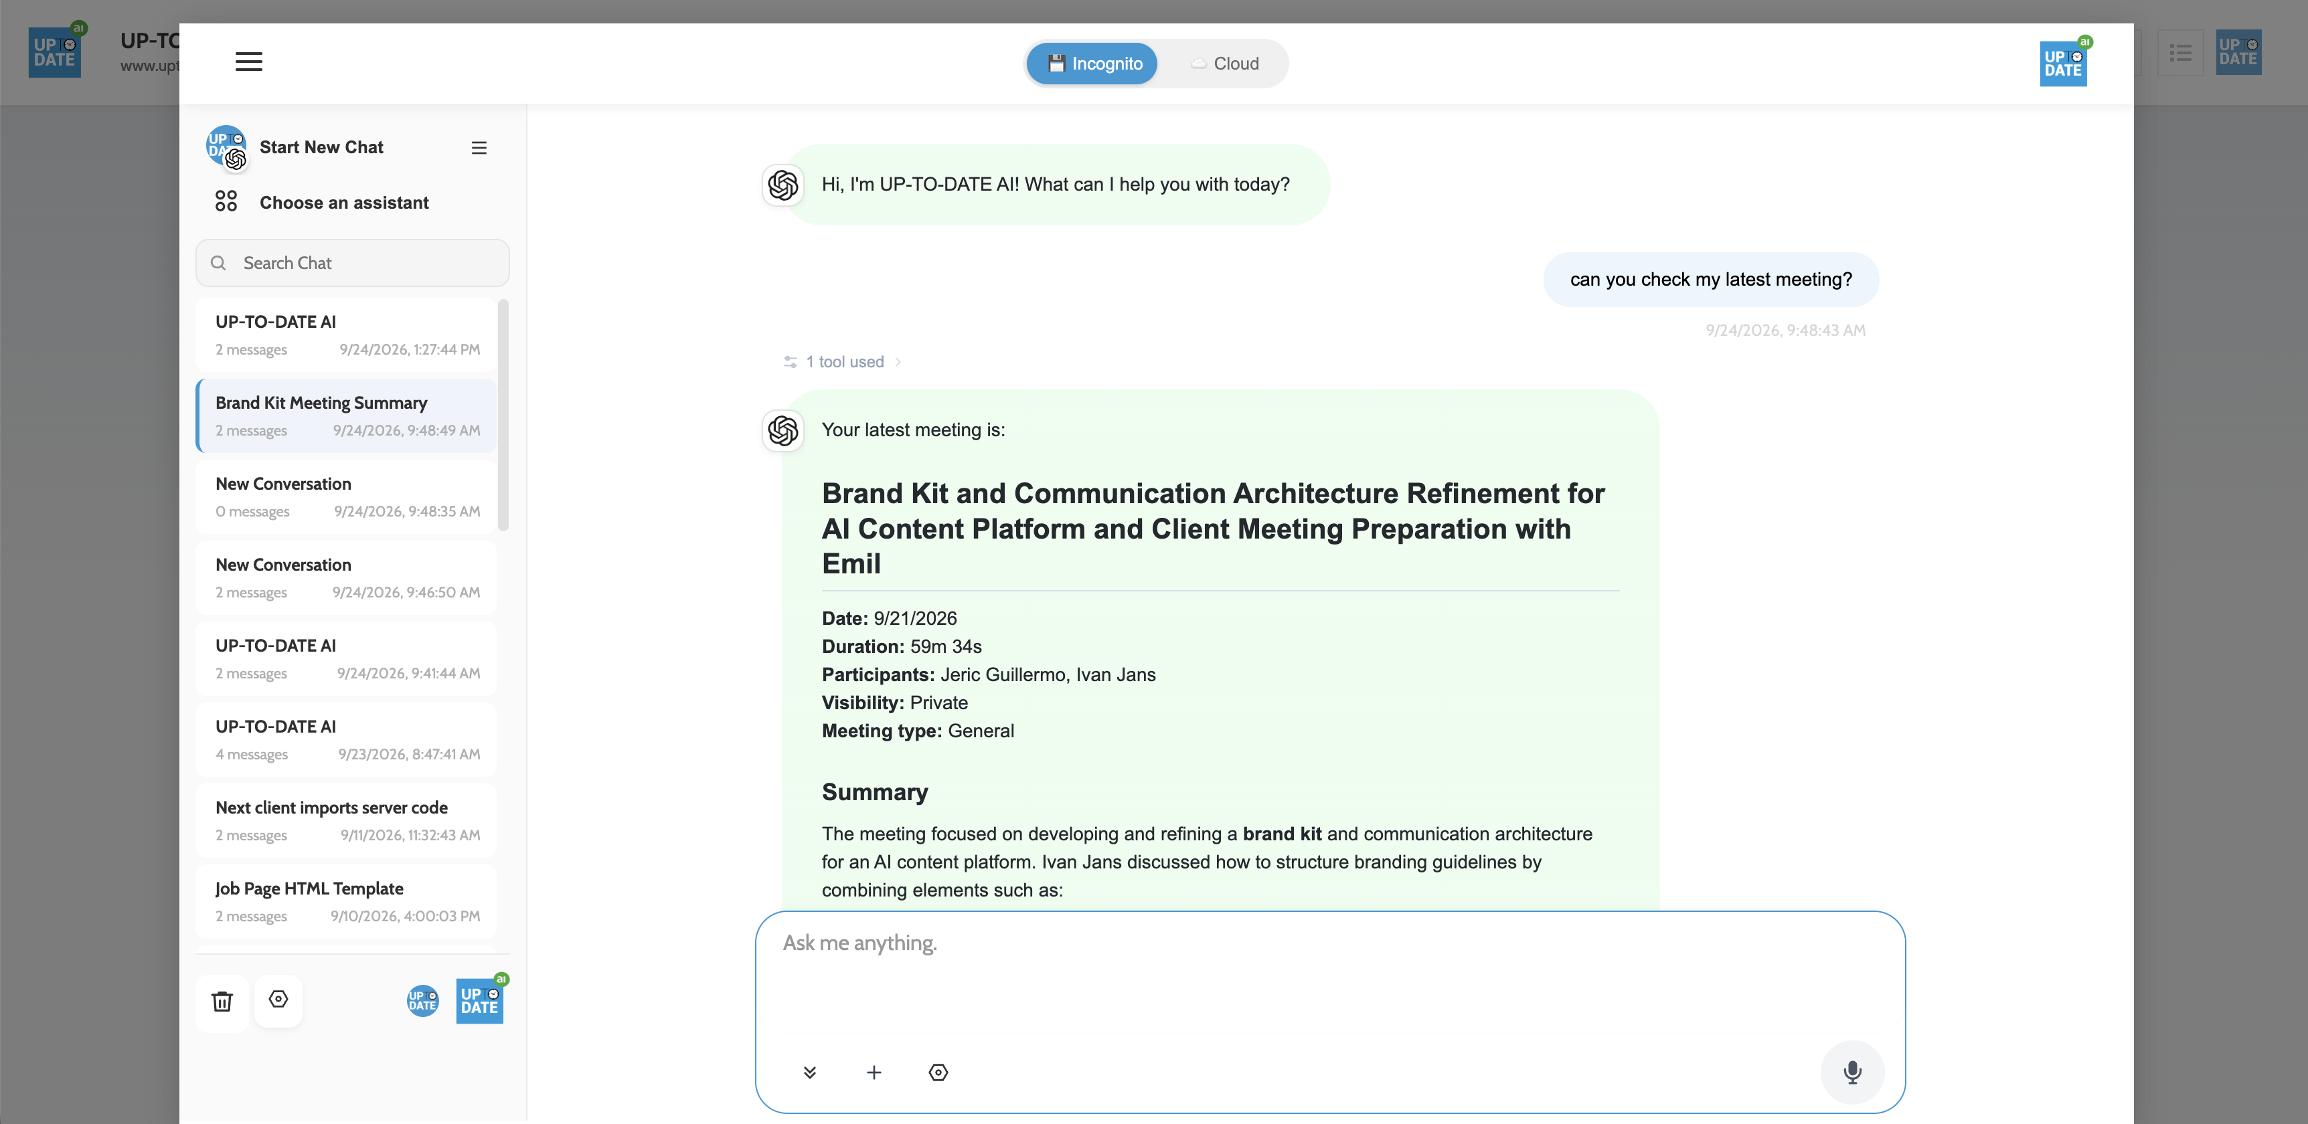Choose an assistant
2308x1124 pixels.
click(x=344, y=203)
